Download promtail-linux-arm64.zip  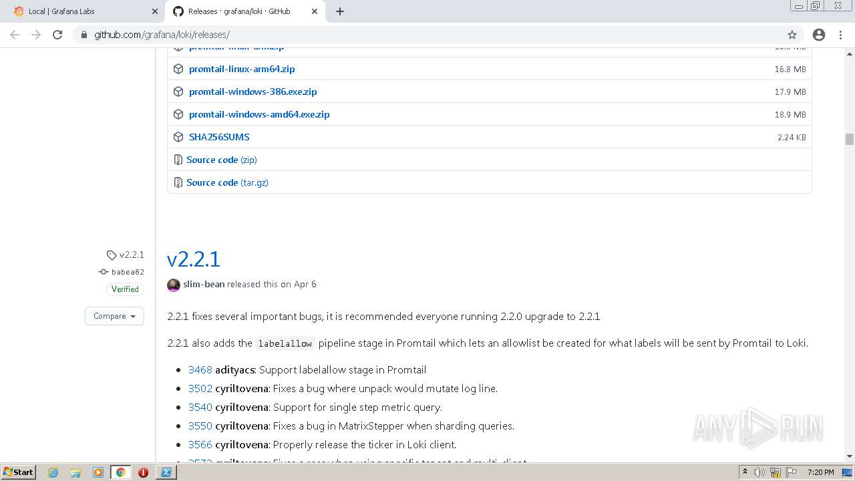point(242,69)
